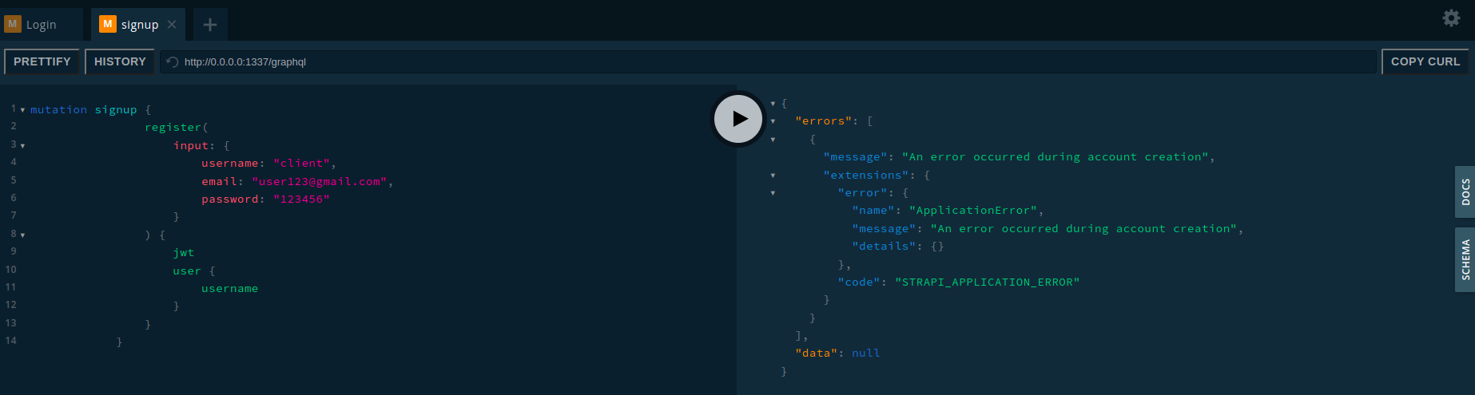
Task: Click the jwt field on line 9
Action: pyautogui.click(x=184, y=253)
